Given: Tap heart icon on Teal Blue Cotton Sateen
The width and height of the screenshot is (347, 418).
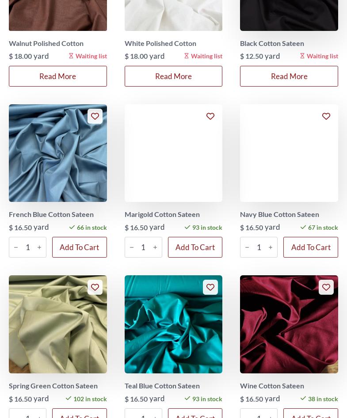Looking at the screenshot, I should point(210,287).
